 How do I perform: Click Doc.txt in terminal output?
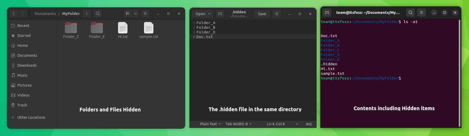point(329,36)
